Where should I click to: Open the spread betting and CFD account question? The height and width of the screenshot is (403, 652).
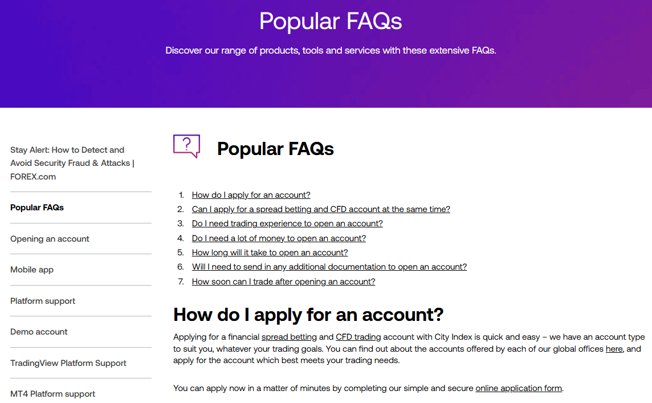coord(321,209)
